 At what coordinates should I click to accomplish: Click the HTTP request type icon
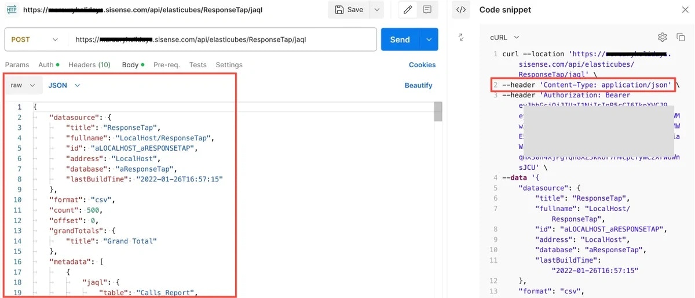[11, 9]
